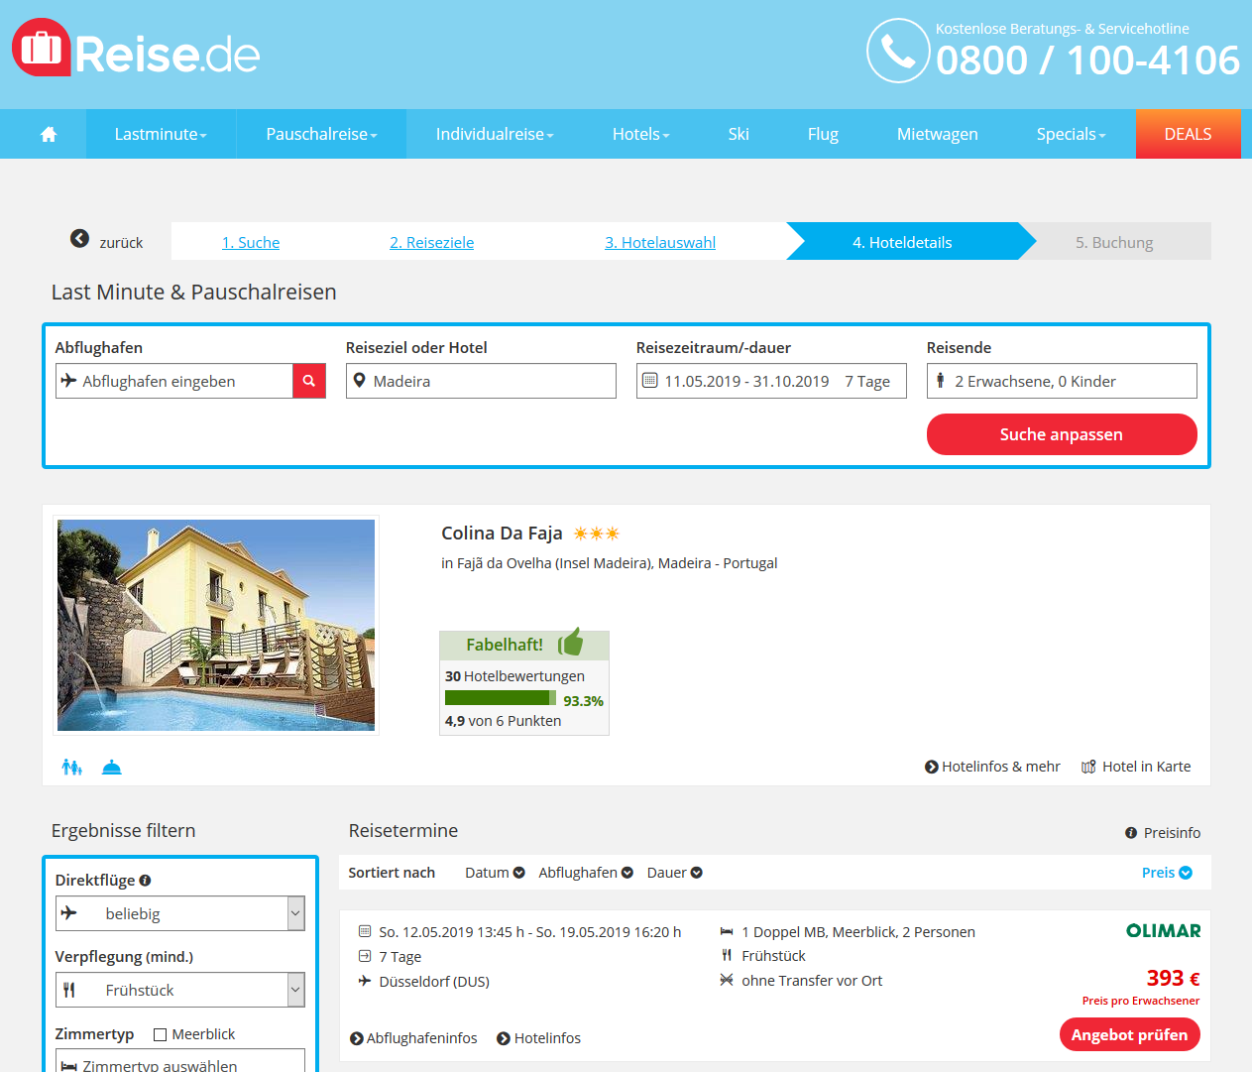The height and width of the screenshot is (1072, 1252).
Task: Click the red airport search magnifier button
Action: point(309,381)
